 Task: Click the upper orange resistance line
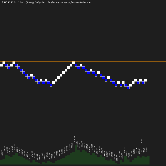click(x=83, y=61)
